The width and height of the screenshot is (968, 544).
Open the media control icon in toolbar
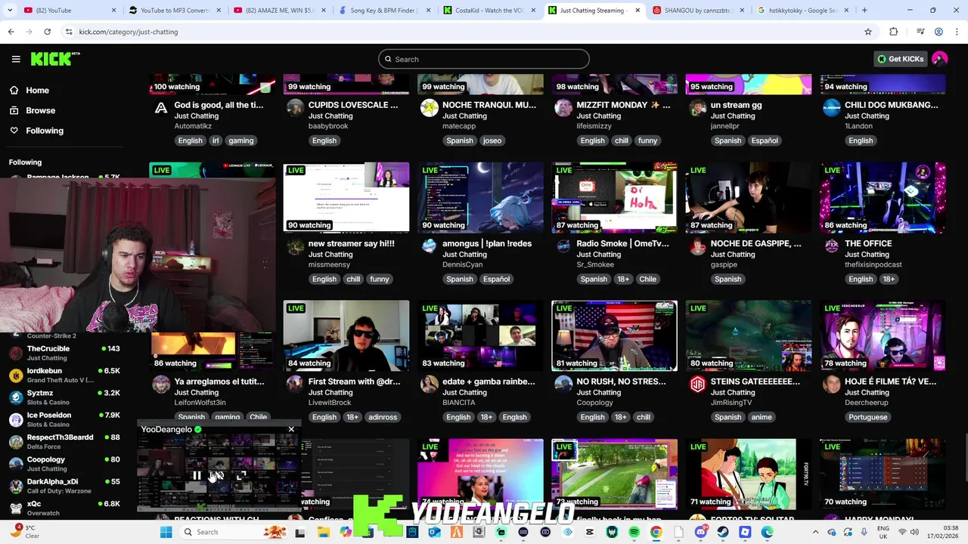pyautogui.click(x=920, y=32)
